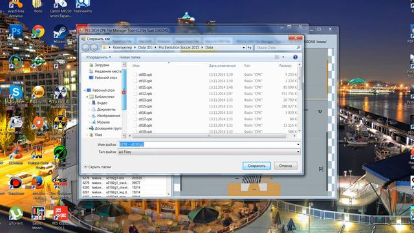
Task: Open the address bar history dropdown
Action: click(x=243, y=47)
